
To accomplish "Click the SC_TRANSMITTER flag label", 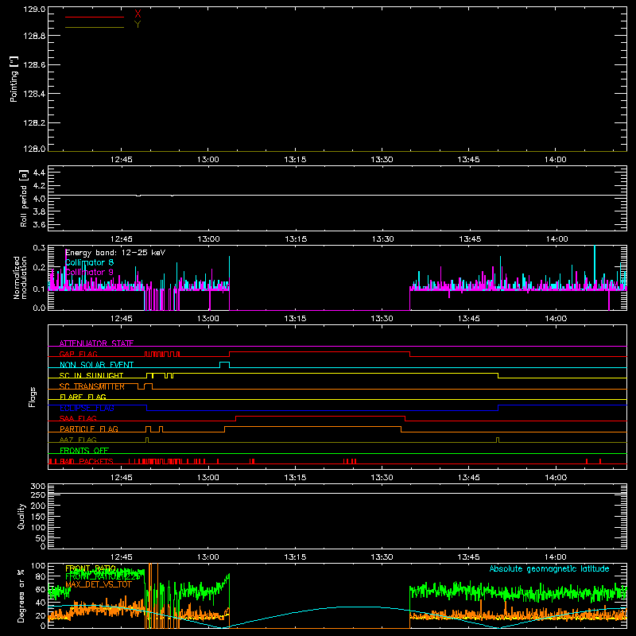I will [x=92, y=386].
